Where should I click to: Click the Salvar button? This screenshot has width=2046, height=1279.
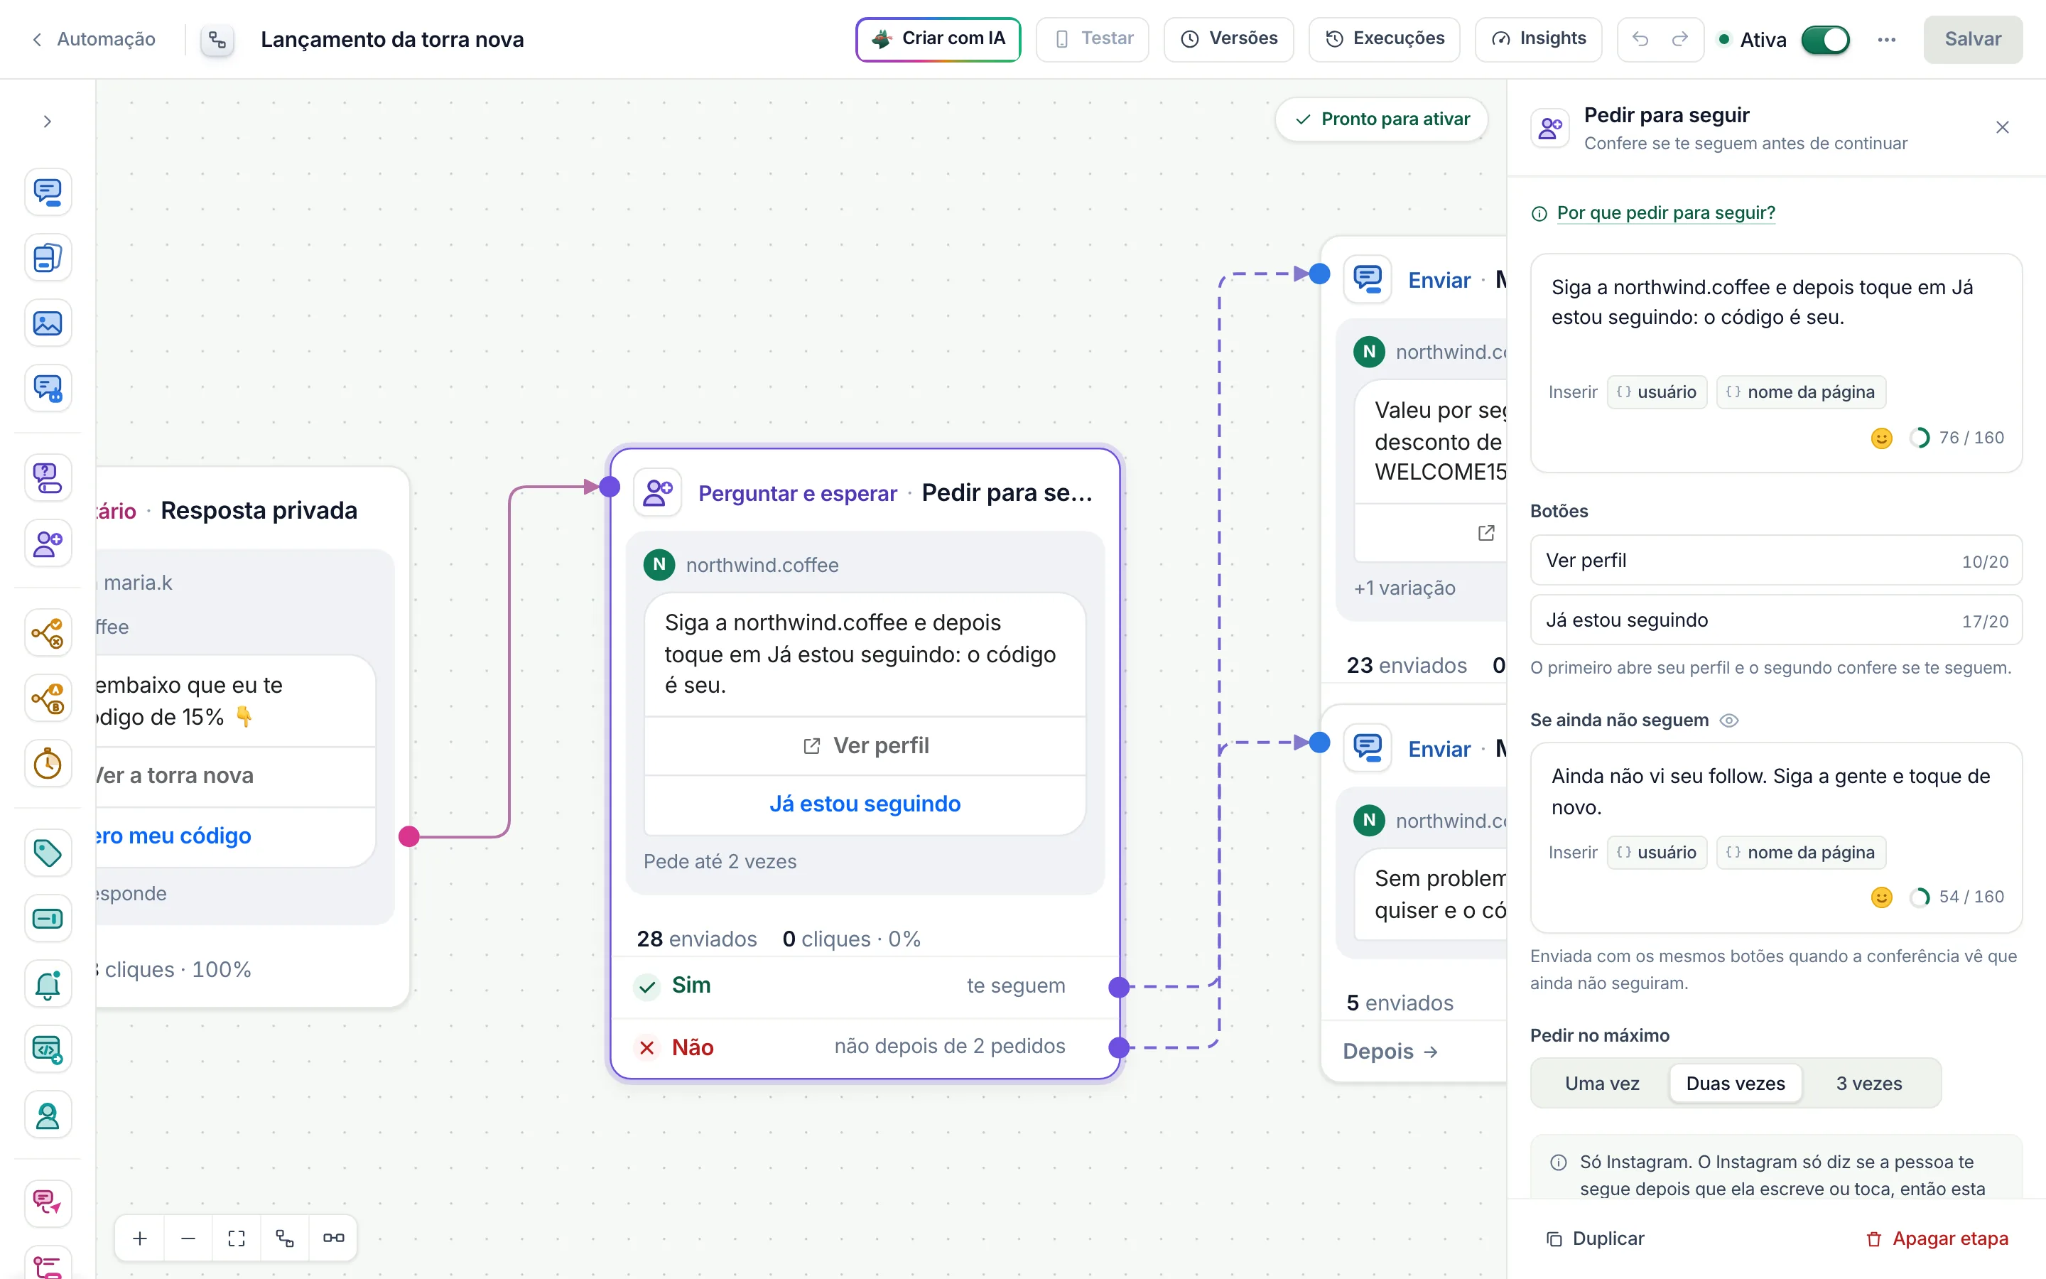point(1972,39)
